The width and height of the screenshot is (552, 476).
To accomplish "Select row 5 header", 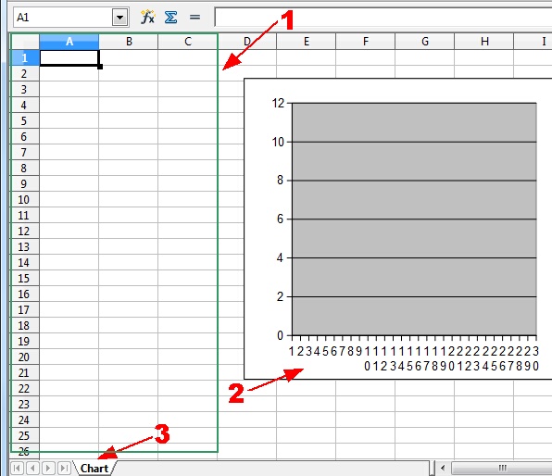I will 25,120.
